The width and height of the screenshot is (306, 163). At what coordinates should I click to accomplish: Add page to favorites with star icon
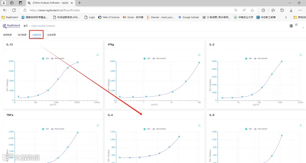click(x=252, y=10)
